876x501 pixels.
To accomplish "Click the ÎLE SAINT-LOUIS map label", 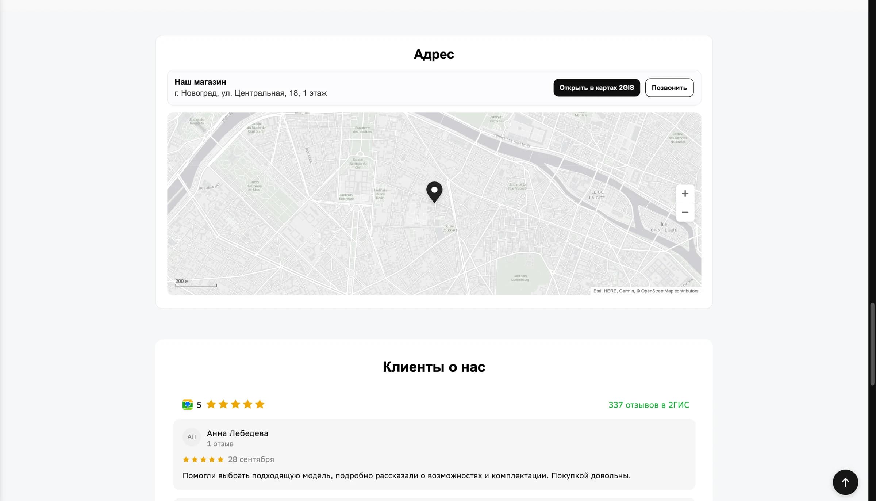I will click(x=664, y=227).
